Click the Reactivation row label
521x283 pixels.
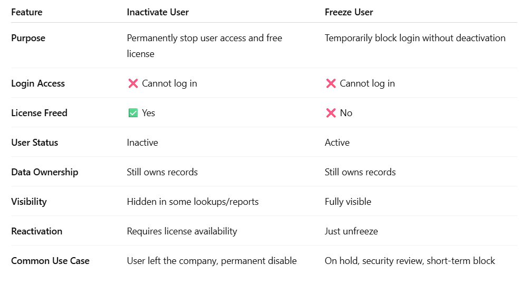pyautogui.click(x=36, y=231)
